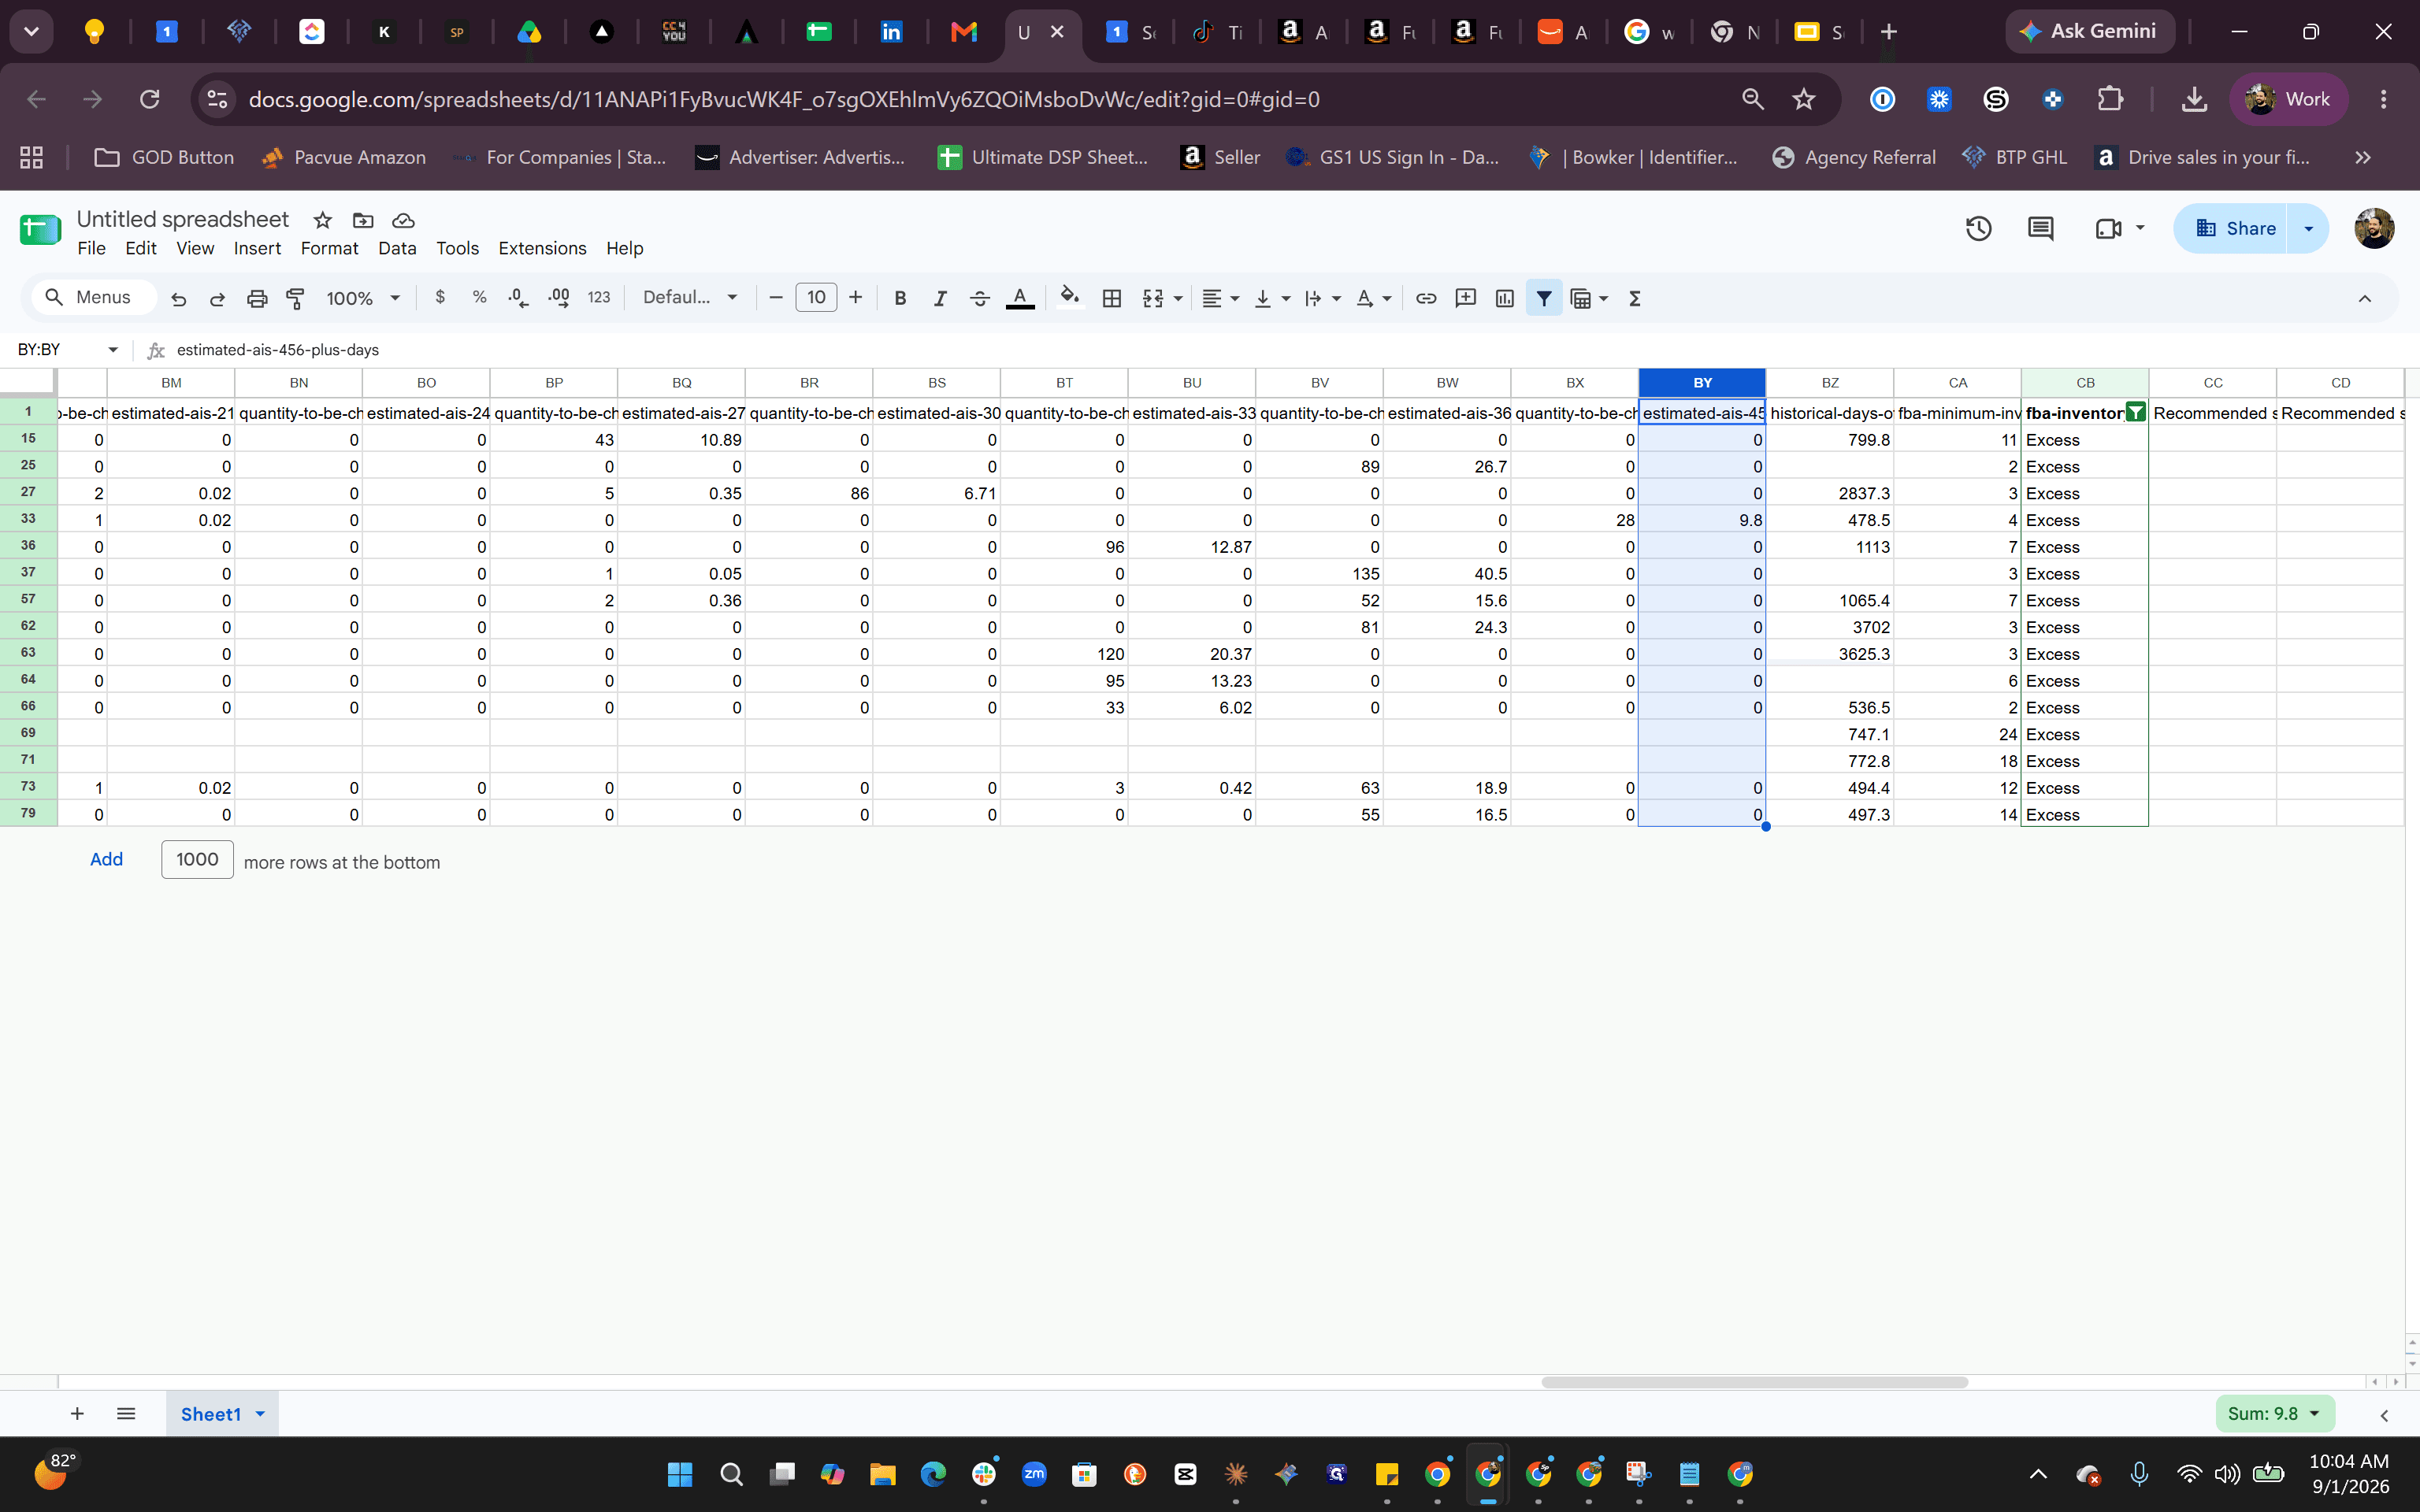Add a new sheet plus button

pyautogui.click(x=77, y=1413)
